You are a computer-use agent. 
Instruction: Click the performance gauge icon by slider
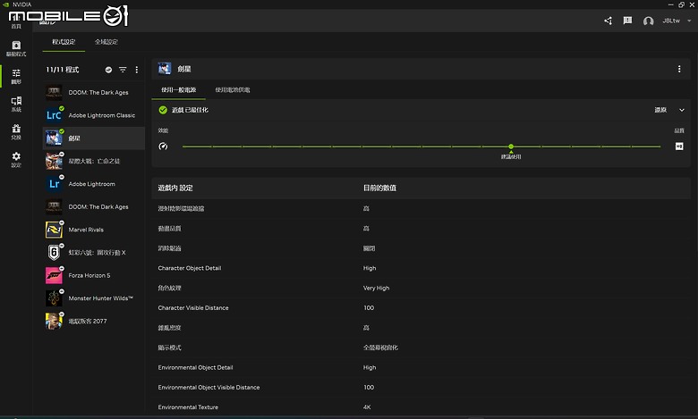coord(164,147)
